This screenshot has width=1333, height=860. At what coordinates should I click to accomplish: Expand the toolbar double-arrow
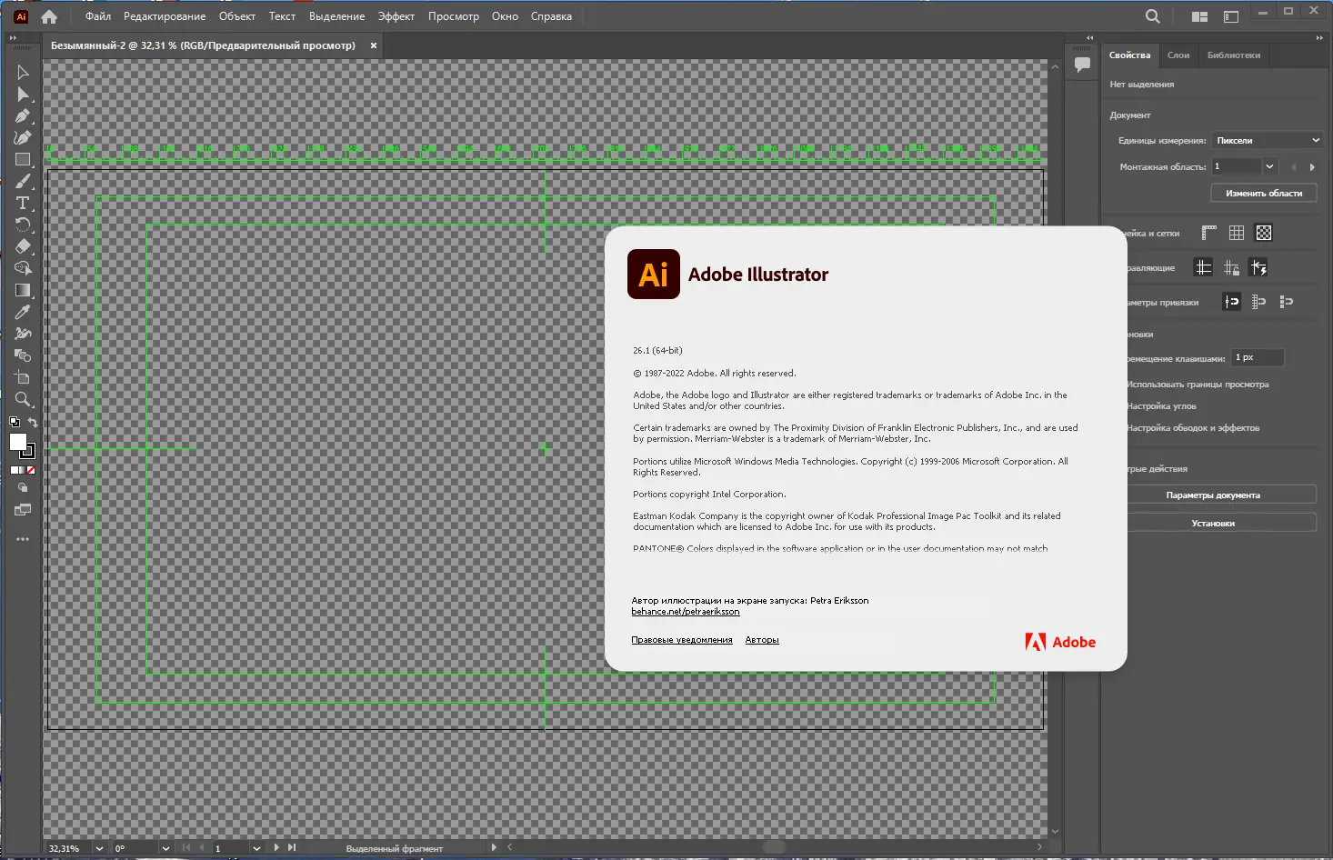[13, 38]
